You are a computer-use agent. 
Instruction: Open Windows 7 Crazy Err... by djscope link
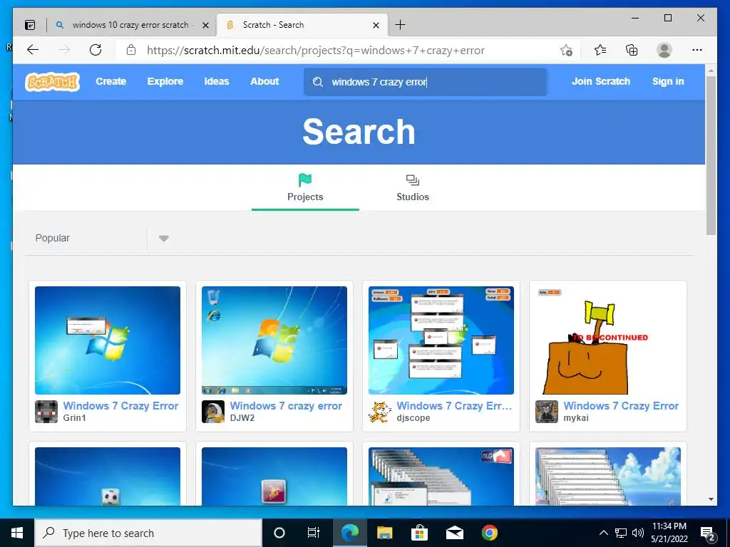coord(454,406)
